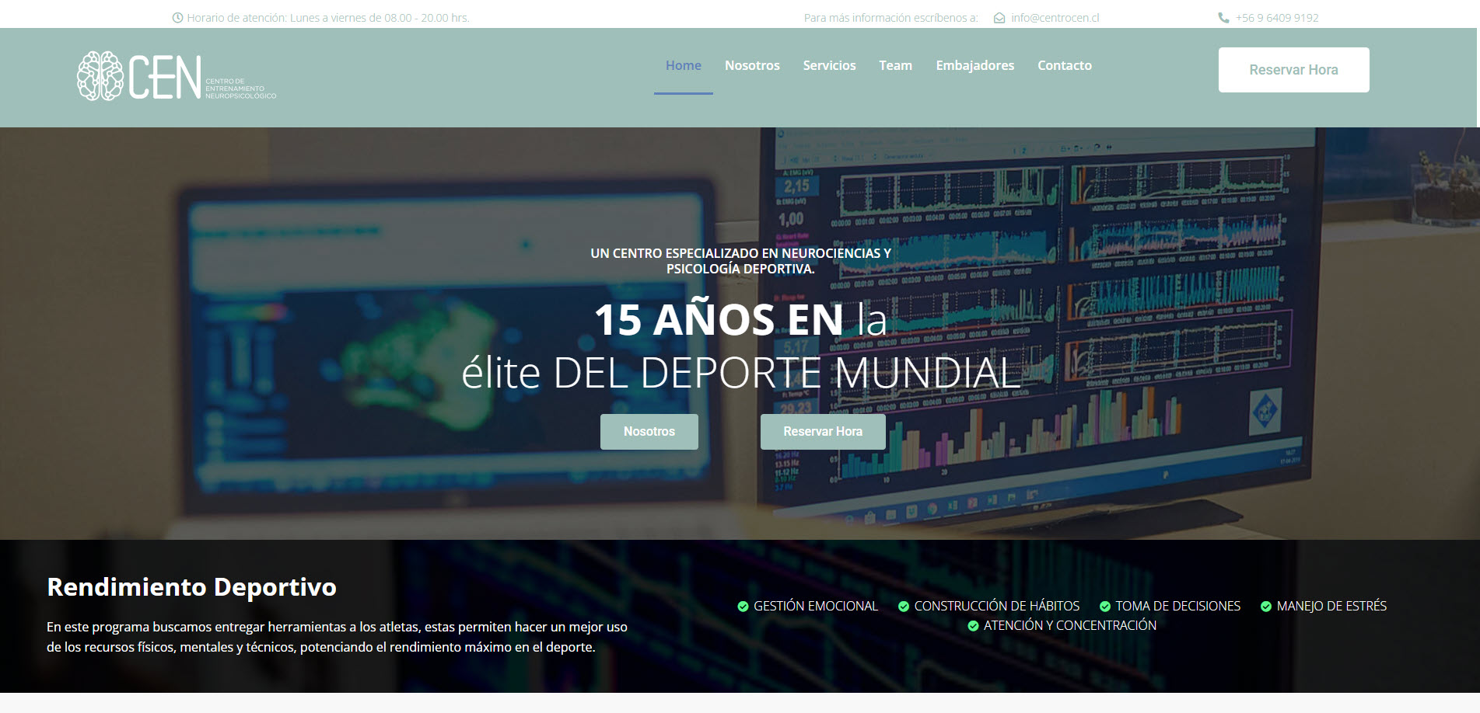1480x713 pixels.
Task: Click the white Reservar Hora header button
Action: pyautogui.click(x=1293, y=70)
